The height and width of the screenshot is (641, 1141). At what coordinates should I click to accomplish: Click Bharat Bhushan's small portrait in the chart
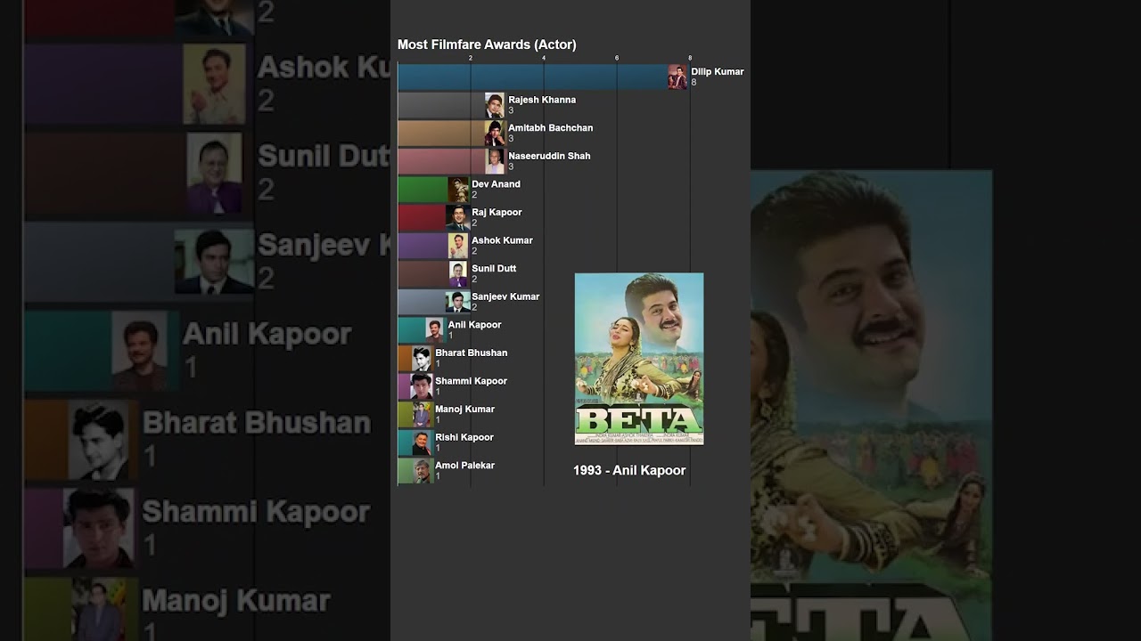pyautogui.click(x=422, y=359)
